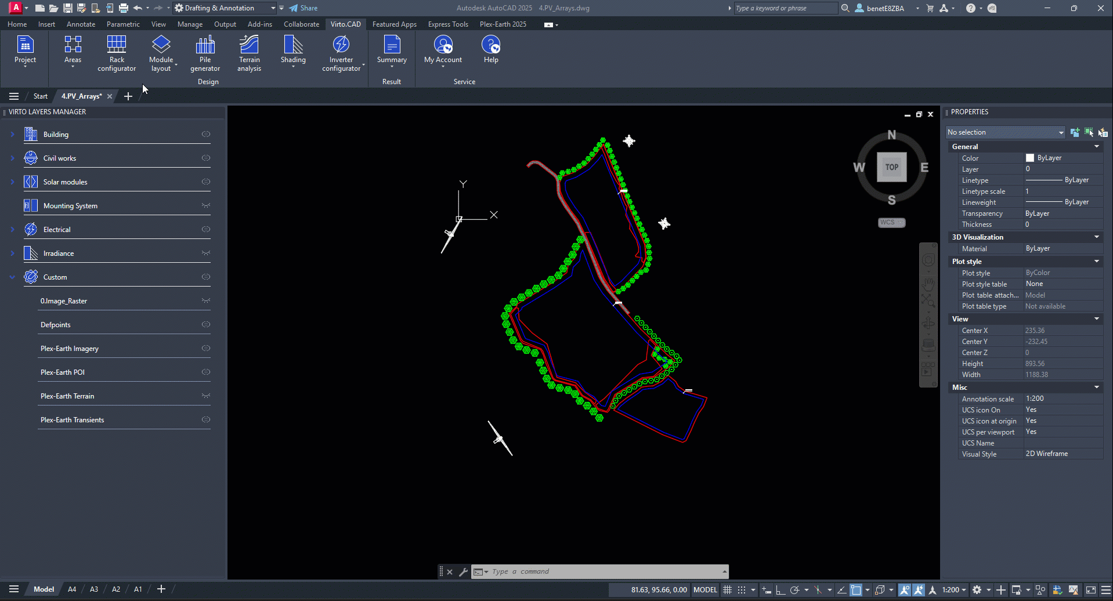The image size is (1113, 601).
Task: Add a new drawing tab with plus
Action: pos(128,96)
